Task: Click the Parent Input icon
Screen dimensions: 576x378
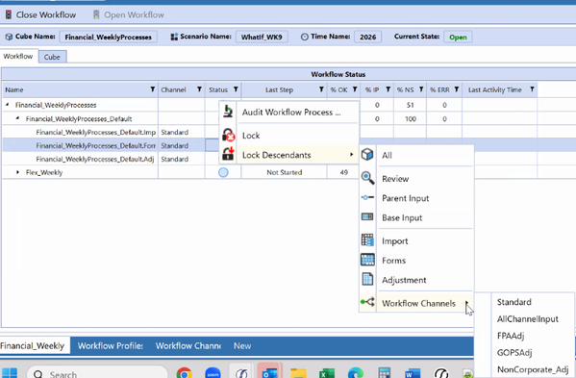Action: pyautogui.click(x=367, y=197)
